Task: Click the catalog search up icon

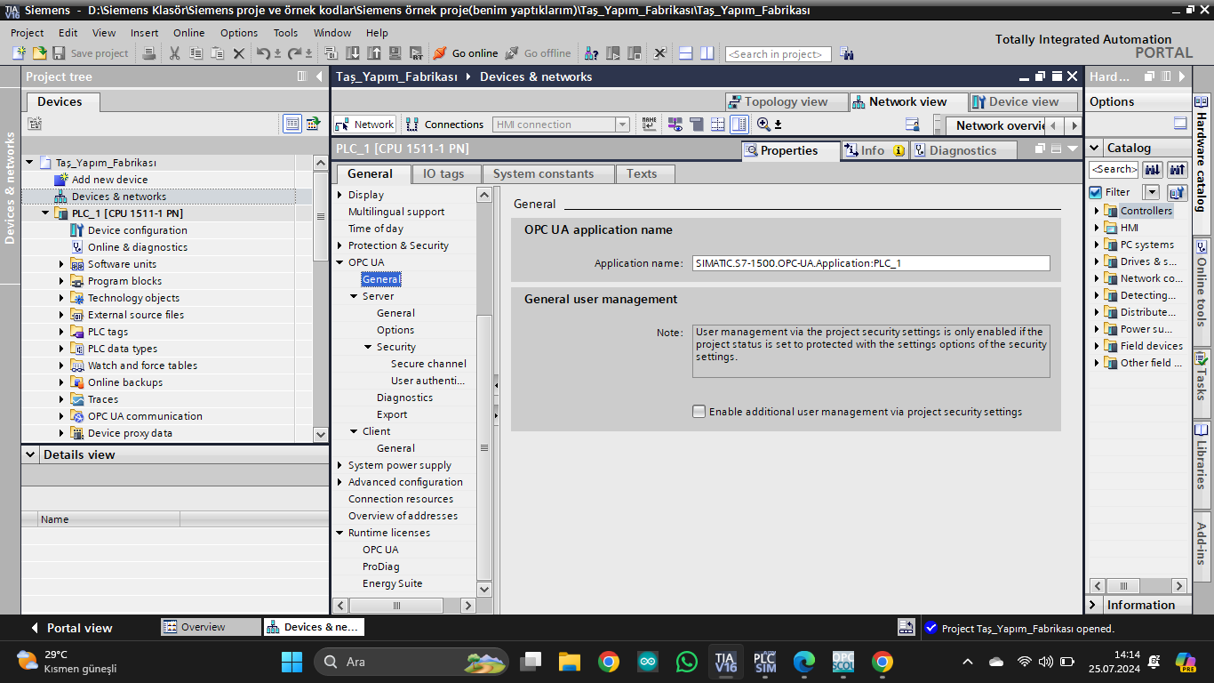Action: (x=1178, y=169)
